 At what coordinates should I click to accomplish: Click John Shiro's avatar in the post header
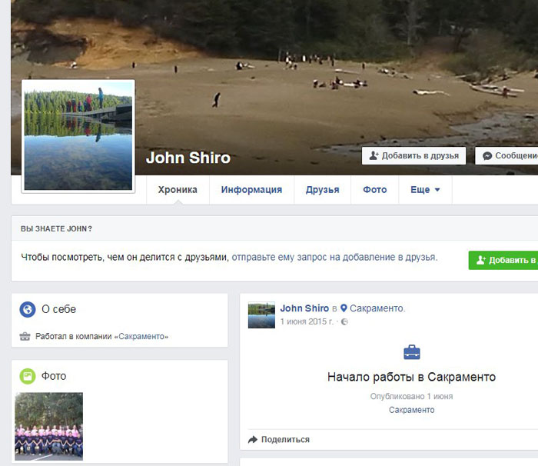click(x=261, y=315)
